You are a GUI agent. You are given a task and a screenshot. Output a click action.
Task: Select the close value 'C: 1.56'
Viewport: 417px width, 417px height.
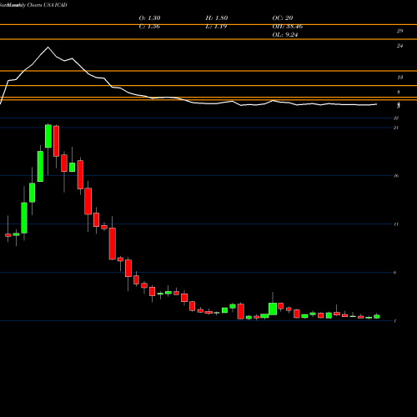coord(149,27)
